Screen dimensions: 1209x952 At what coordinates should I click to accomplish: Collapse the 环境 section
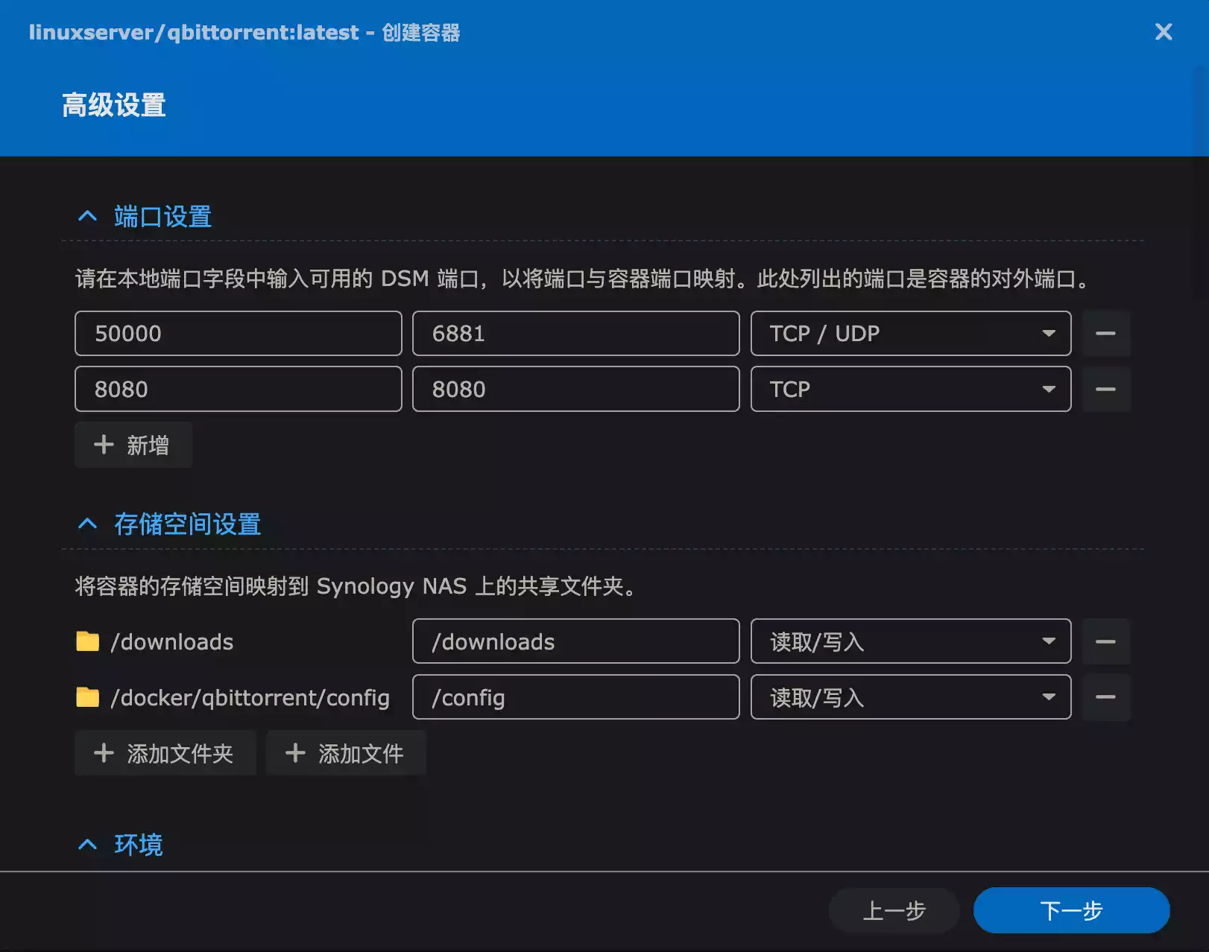coord(88,845)
